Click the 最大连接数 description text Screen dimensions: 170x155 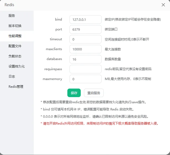click(113, 49)
